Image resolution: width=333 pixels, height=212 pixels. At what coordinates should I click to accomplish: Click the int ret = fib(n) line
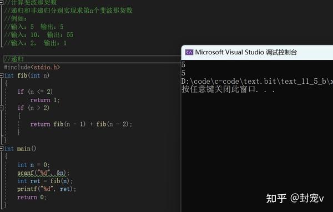45,181
